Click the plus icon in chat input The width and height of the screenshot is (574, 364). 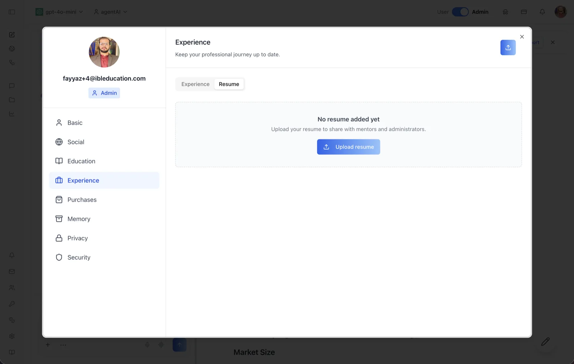tap(48, 345)
